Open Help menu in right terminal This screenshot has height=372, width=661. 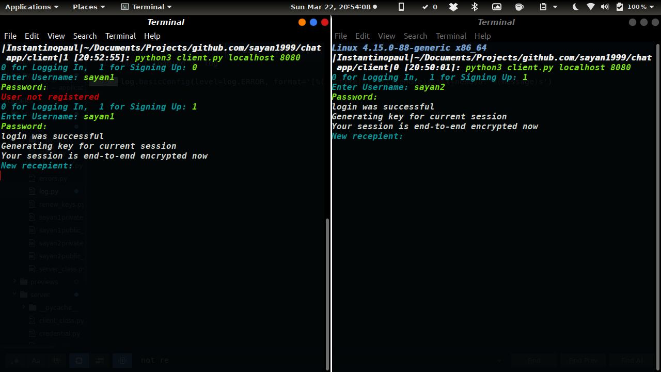(482, 36)
